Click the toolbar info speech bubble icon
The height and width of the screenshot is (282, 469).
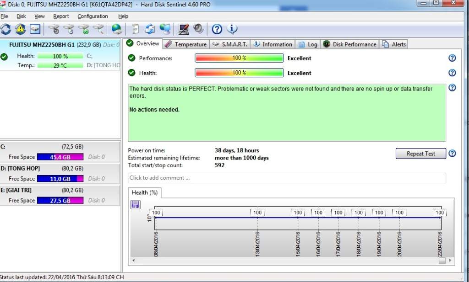pyautogui.click(x=232, y=29)
